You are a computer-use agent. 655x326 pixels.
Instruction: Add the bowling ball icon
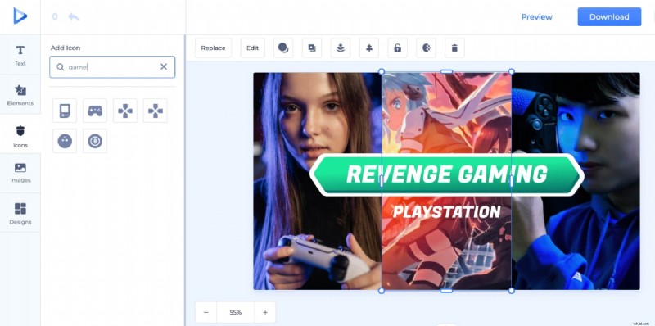click(65, 141)
